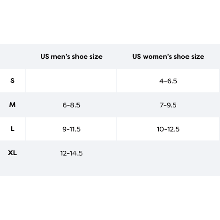This screenshot has width=220, height=220.
Task: Select the S size row label
Action: pyautogui.click(x=13, y=81)
